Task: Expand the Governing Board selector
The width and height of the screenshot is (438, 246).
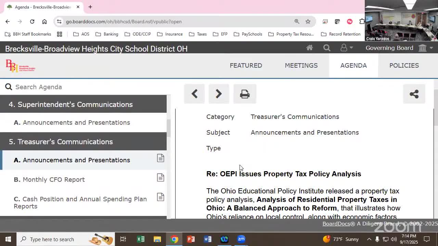Action: [x=399, y=48]
